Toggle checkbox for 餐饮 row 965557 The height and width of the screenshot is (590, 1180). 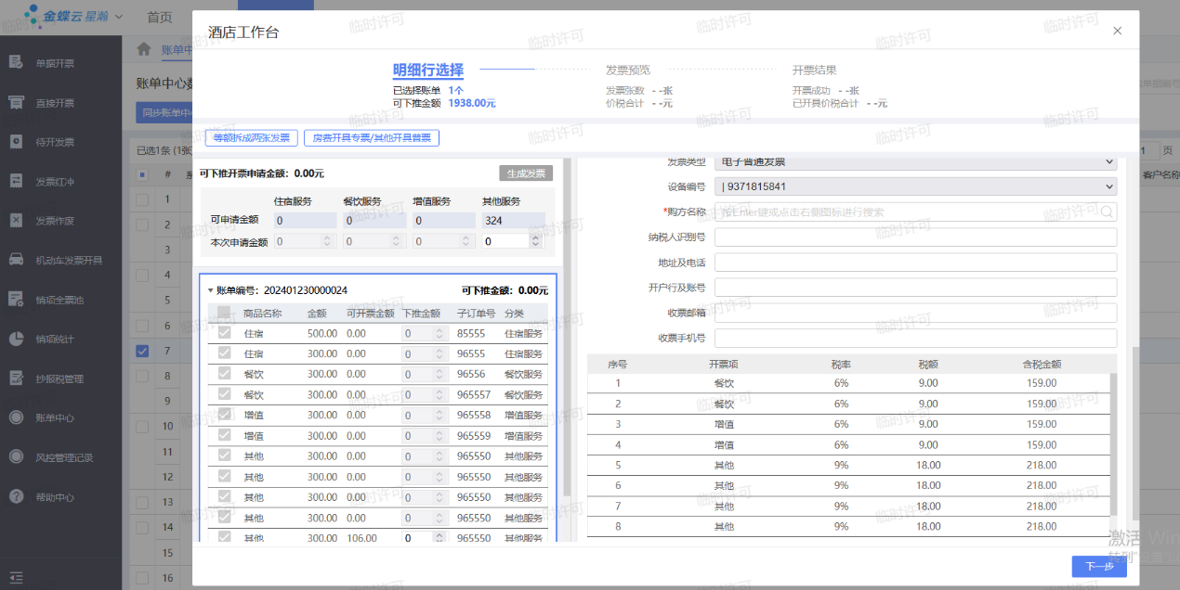pos(224,393)
